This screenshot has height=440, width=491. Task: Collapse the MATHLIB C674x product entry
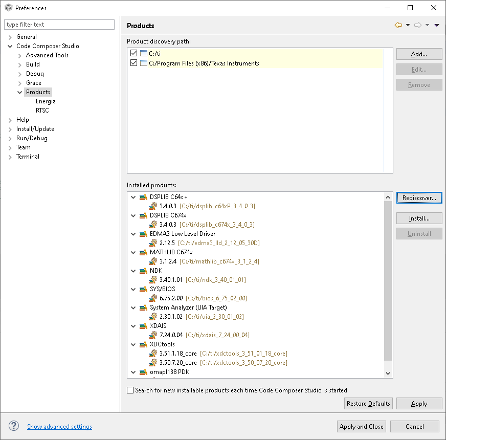point(133,252)
